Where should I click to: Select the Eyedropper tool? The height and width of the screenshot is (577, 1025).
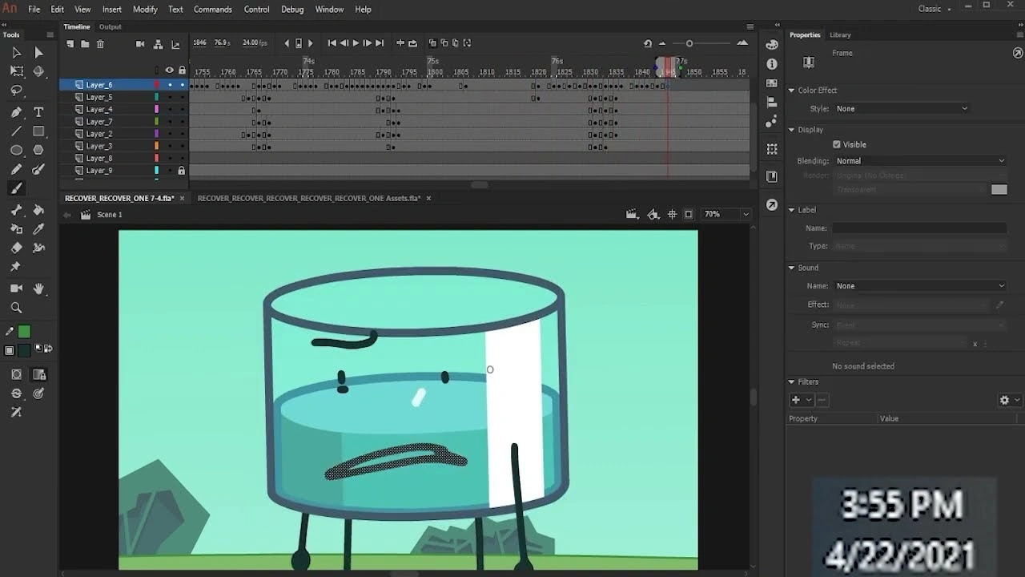pos(38,229)
